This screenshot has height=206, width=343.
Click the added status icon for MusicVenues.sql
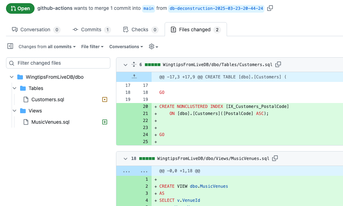[105, 122]
